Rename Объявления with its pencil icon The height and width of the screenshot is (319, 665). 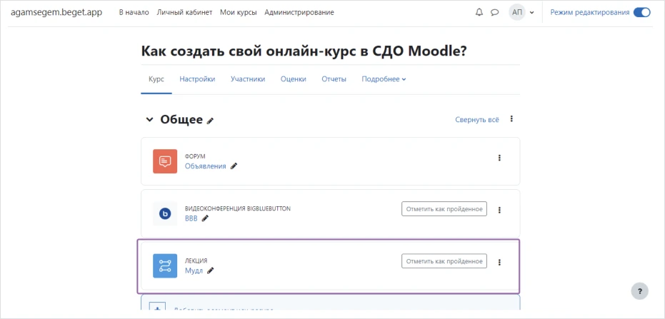pyautogui.click(x=234, y=166)
